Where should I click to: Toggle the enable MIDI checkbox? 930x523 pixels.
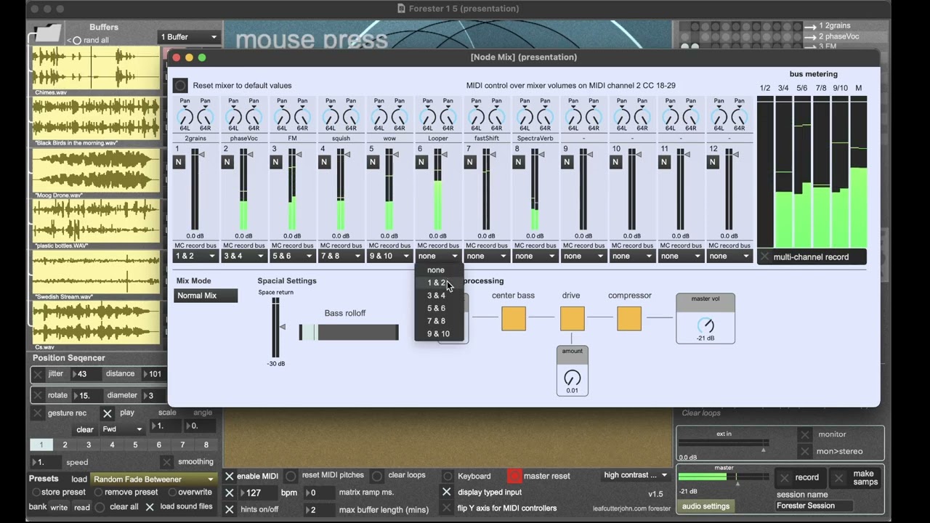230,477
